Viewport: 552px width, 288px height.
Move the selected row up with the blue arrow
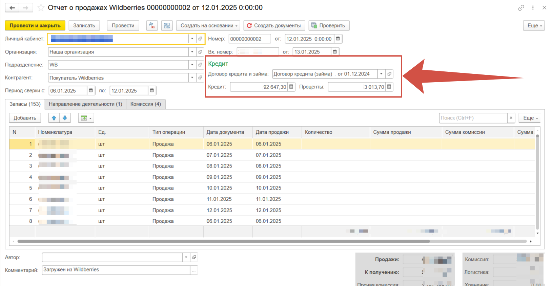[54, 118]
